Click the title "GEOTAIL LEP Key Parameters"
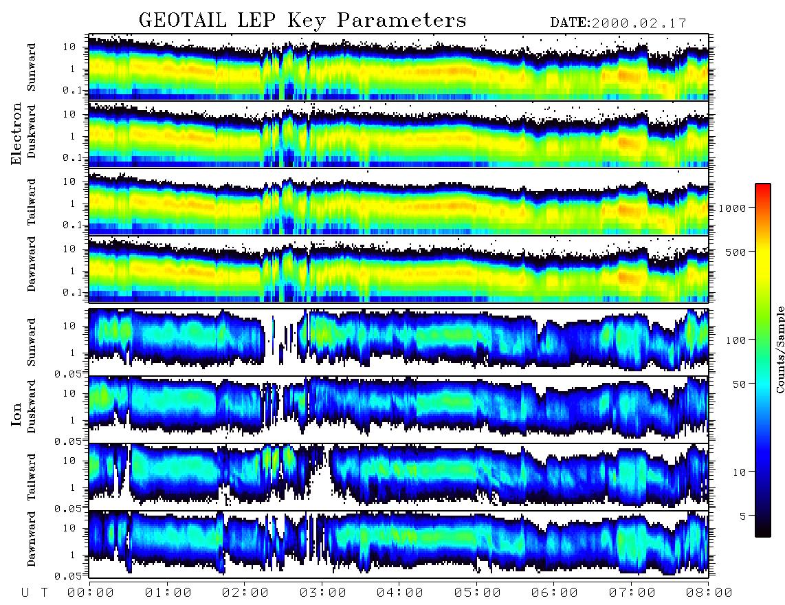This screenshot has width=785, height=605. (302, 21)
